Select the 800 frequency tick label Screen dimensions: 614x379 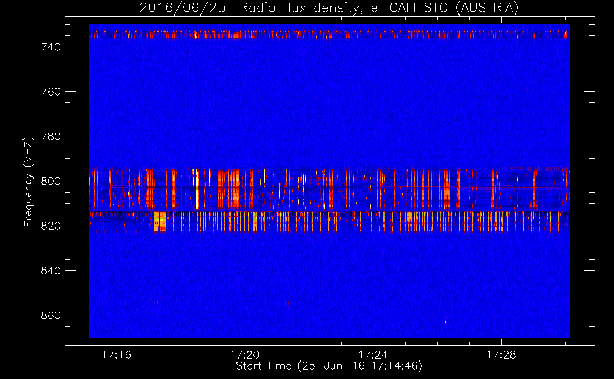(51, 181)
